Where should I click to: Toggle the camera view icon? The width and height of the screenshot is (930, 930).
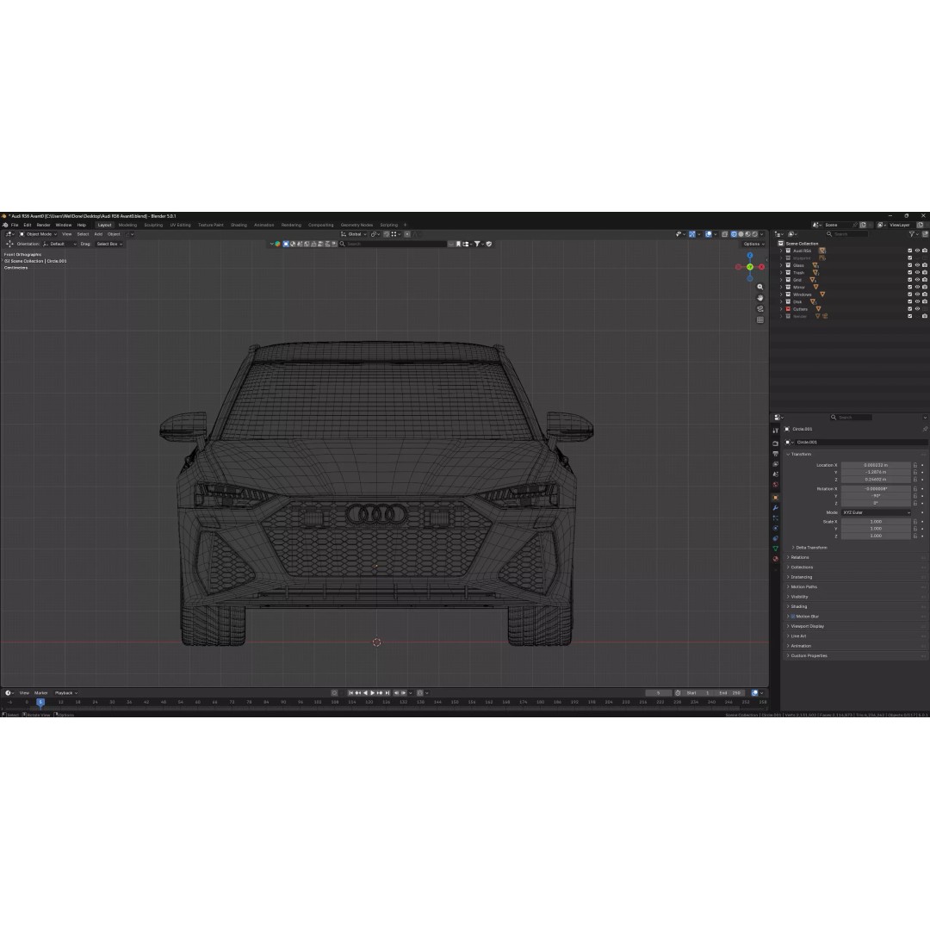[759, 309]
